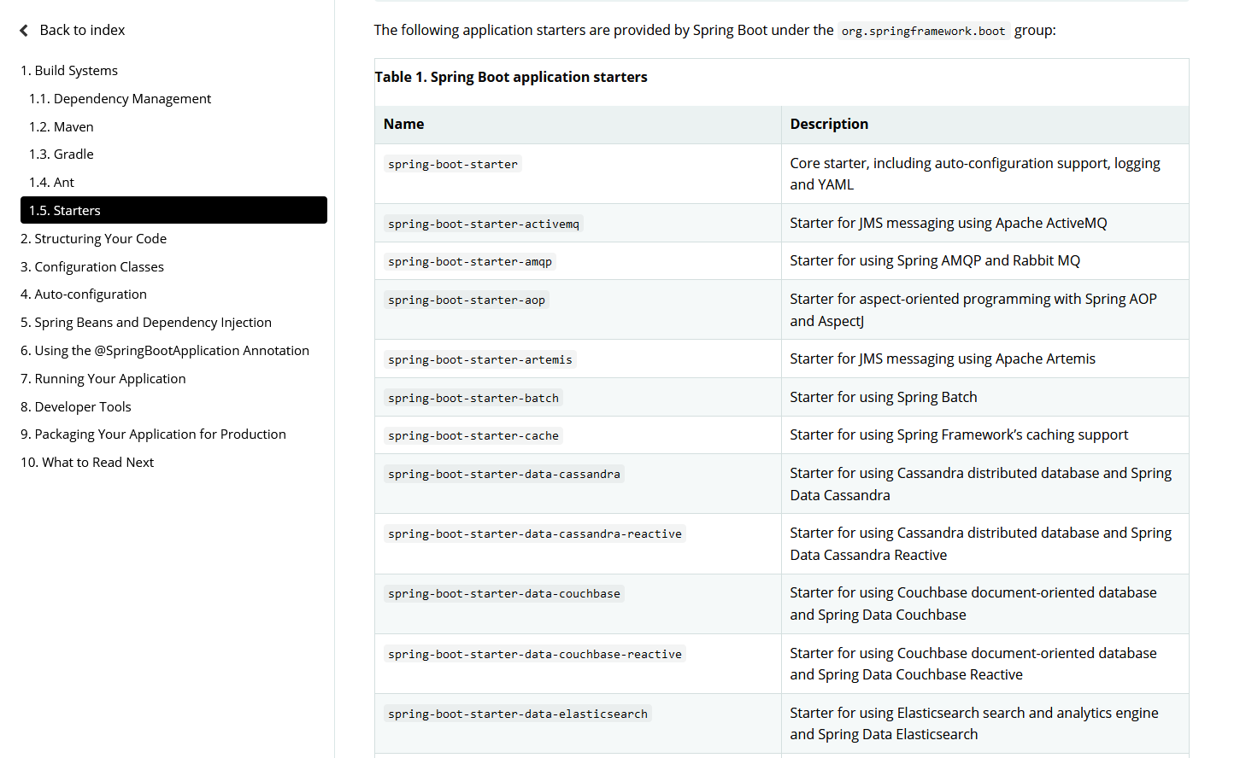
Task: Click 'Spring Data Cassandra' description without Reactive
Action: coord(981,484)
